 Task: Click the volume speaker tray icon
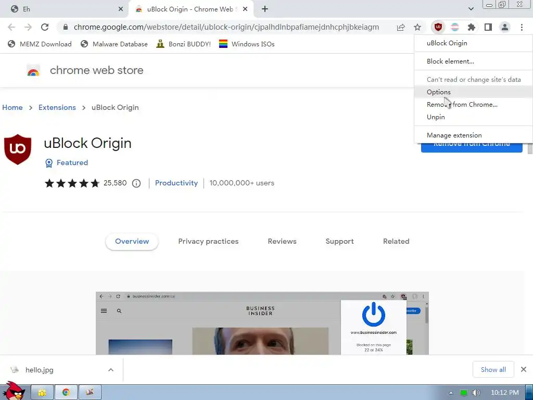point(476,393)
